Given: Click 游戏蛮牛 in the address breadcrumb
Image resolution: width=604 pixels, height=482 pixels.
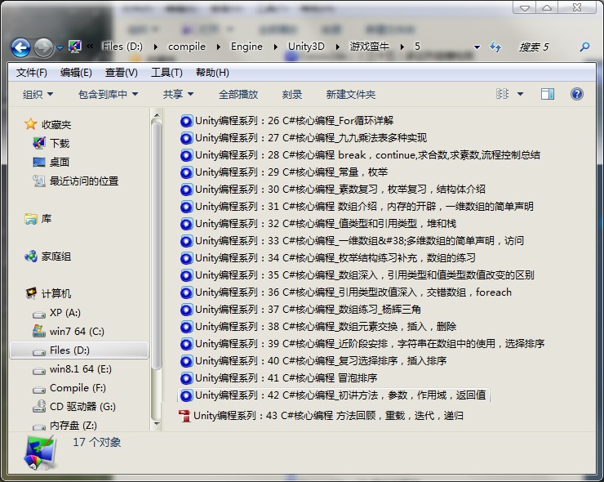Looking at the screenshot, I should tap(370, 47).
